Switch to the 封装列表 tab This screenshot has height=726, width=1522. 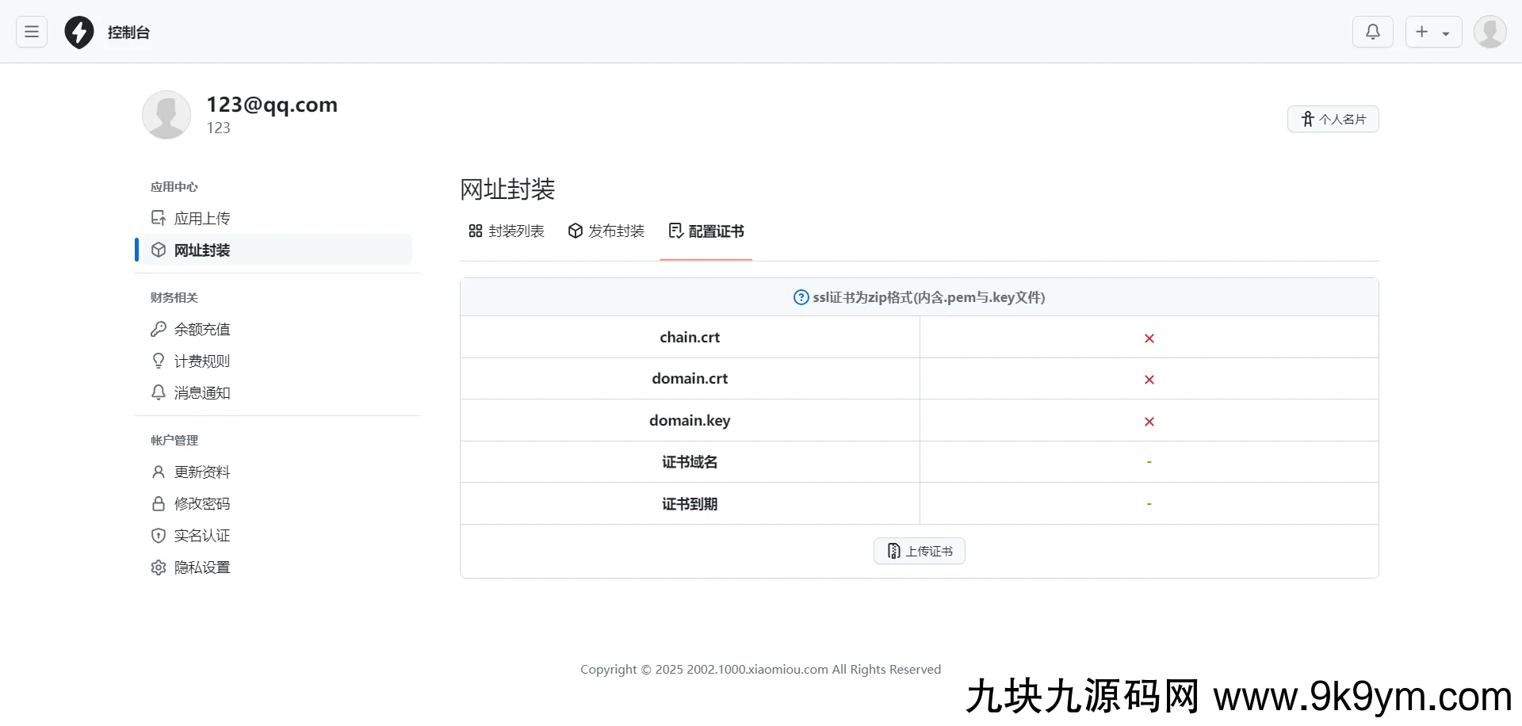507,231
